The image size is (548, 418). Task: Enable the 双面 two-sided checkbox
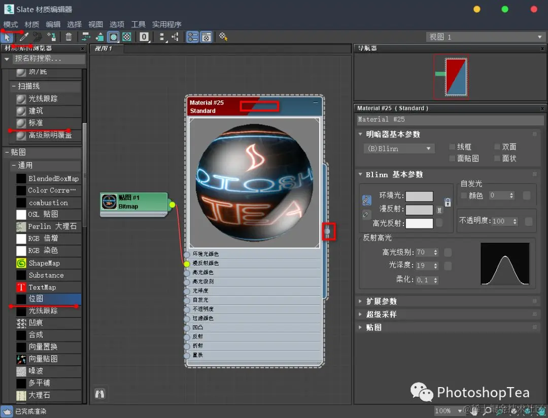(497, 147)
